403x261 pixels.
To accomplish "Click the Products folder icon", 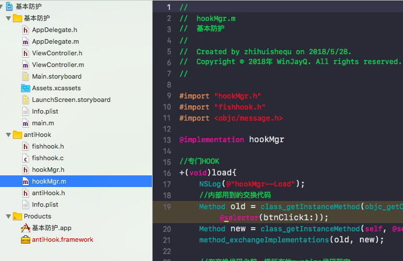I will (17, 216).
